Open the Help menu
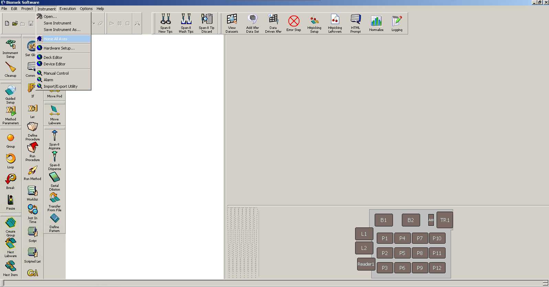The image size is (549, 287). click(100, 9)
